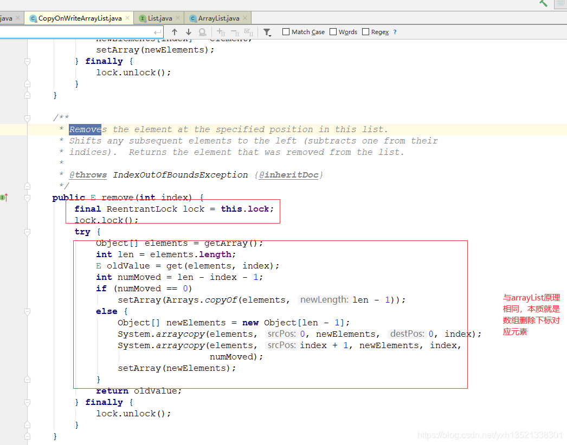567x445 pixels.
Task: Click the @inheritDoc link in the Javadoc
Action: (x=292, y=174)
